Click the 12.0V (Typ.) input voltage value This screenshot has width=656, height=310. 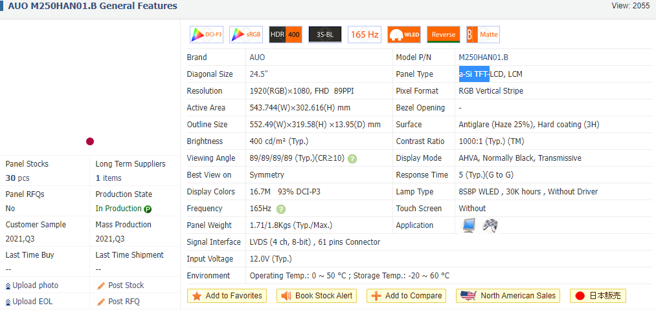pos(271,259)
